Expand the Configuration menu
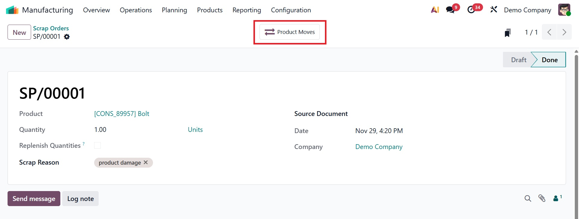579x219 pixels. (291, 10)
